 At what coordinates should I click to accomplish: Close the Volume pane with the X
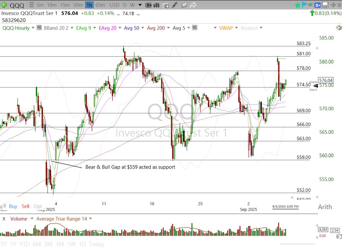pyautogui.click(x=4, y=219)
